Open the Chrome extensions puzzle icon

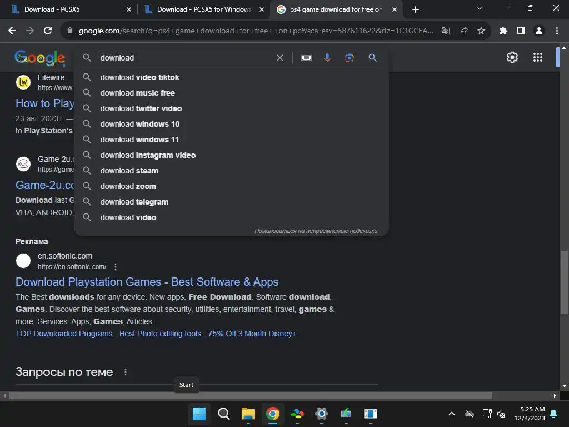point(503,31)
